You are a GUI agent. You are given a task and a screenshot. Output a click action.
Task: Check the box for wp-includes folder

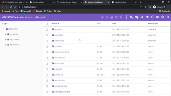pos(47,41)
